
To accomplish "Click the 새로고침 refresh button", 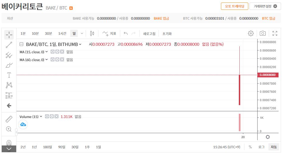I will click(x=149, y=34).
